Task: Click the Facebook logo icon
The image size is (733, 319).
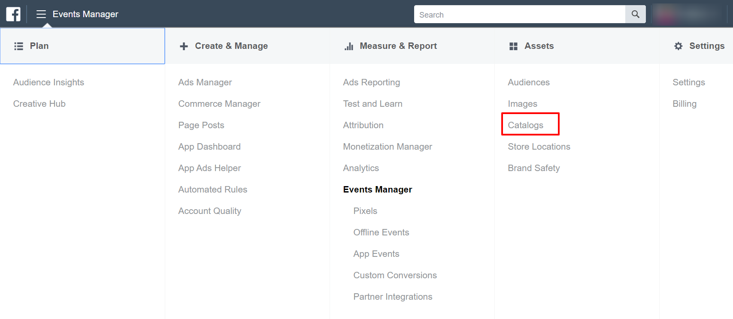Action: [x=13, y=14]
